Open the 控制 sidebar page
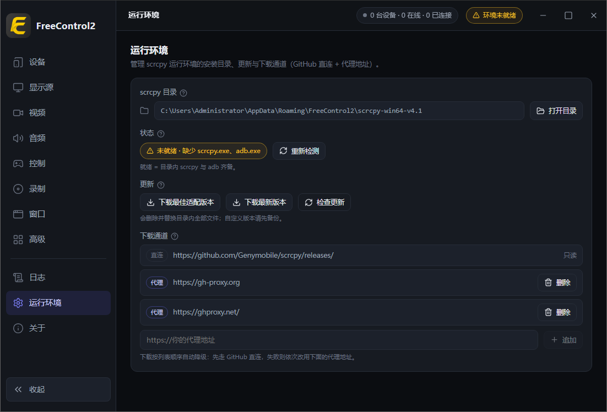The image size is (607, 412). (58, 164)
